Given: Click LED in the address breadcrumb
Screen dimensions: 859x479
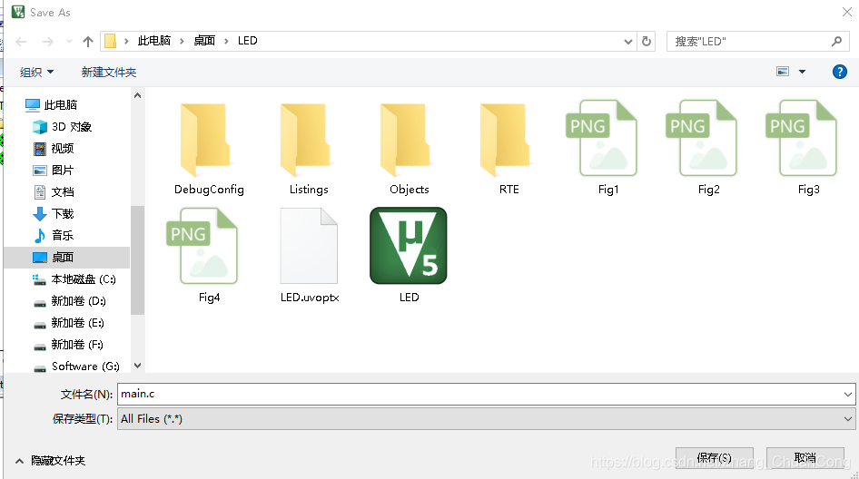Looking at the screenshot, I should (248, 41).
